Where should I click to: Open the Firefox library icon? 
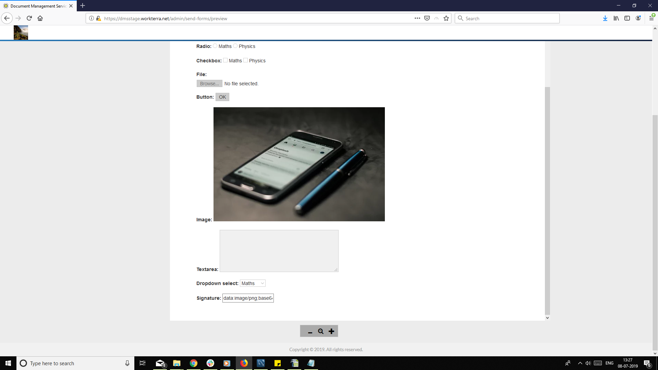(x=616, y=18)
